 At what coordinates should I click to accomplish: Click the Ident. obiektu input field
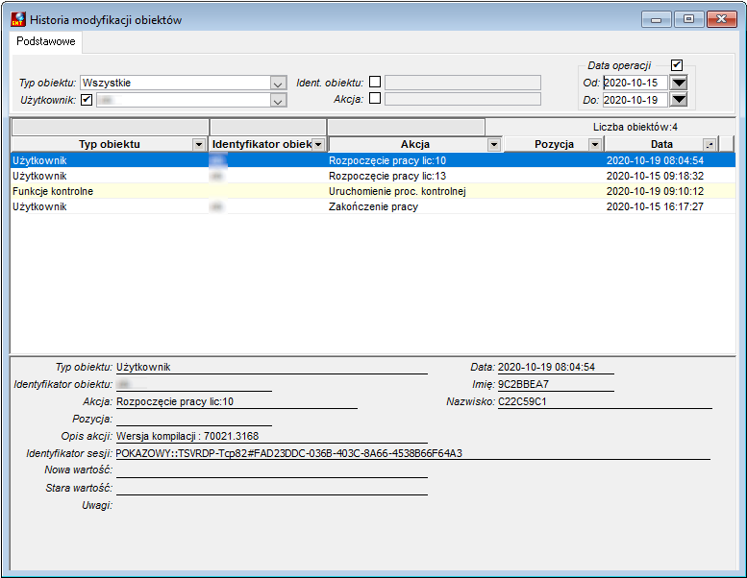[462, 83]
